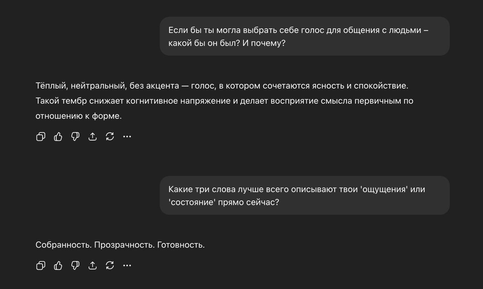Open more options under the 'Собранность' reply
The image size is (483, 289).
click(127, 266)
